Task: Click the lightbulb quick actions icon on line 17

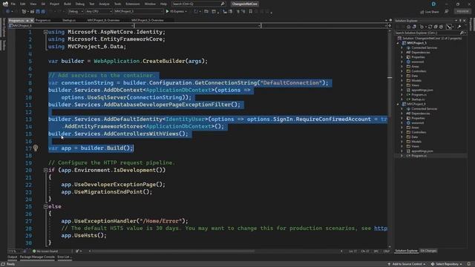Action: tap(36, 148)
